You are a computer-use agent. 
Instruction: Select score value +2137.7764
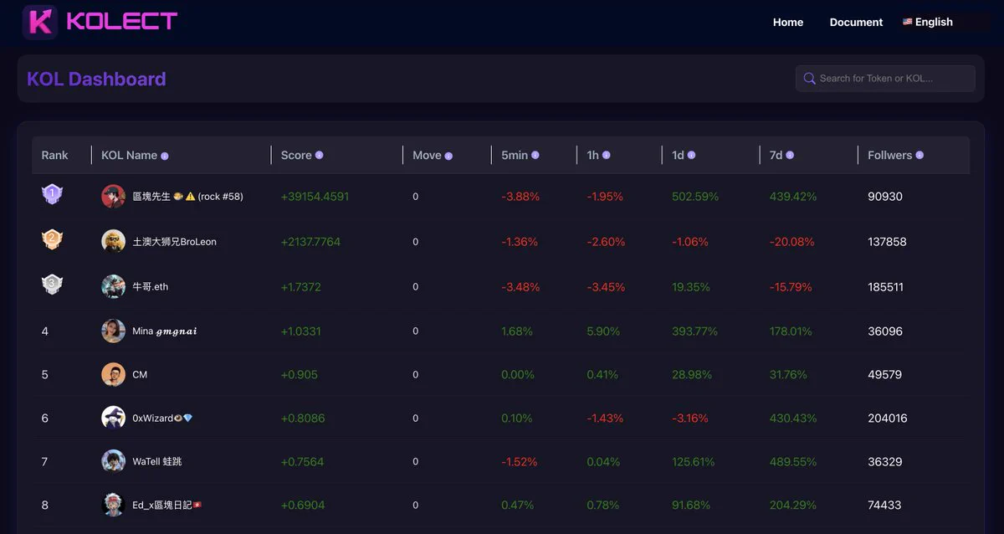tap(310, 242)
